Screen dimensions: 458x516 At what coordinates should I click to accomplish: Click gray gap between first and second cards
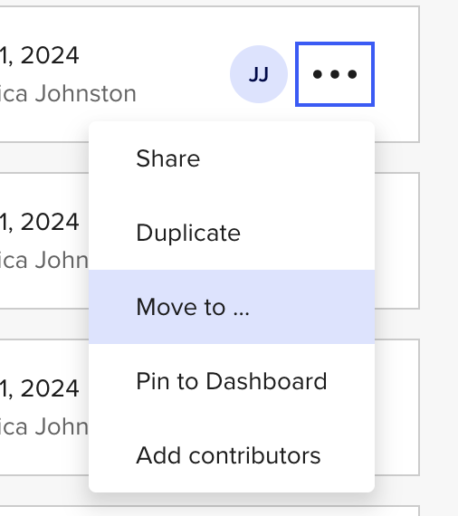pos(44,158)
